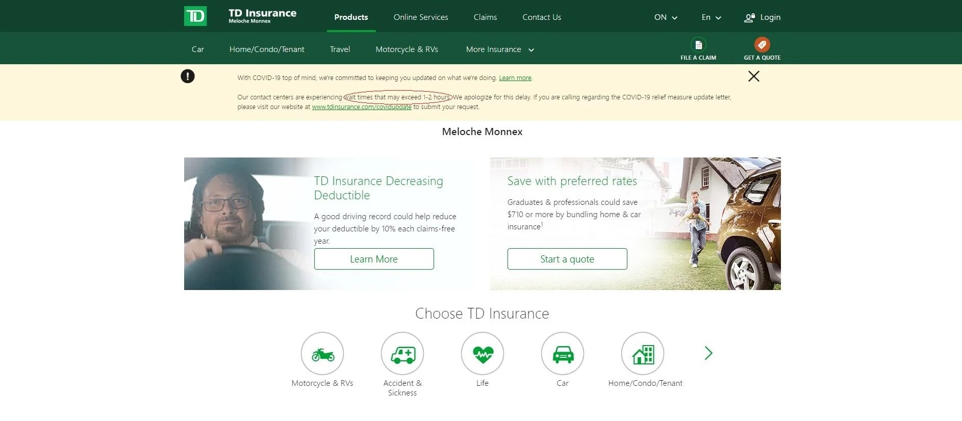The width and height of the screenshot is (962, 421).
Task: Go to Home/Condo/Tenant in the subnavigation
Action: pos(267,49)
